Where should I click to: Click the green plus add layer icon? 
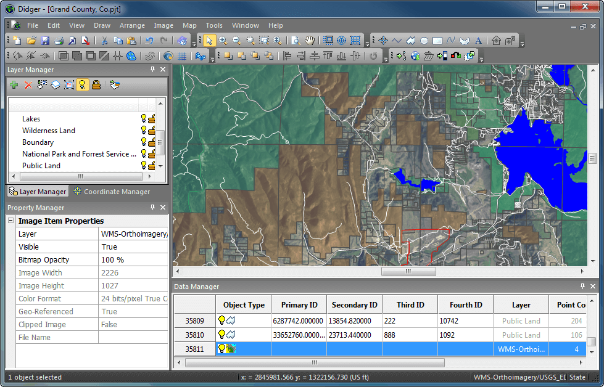pos(14,84)
